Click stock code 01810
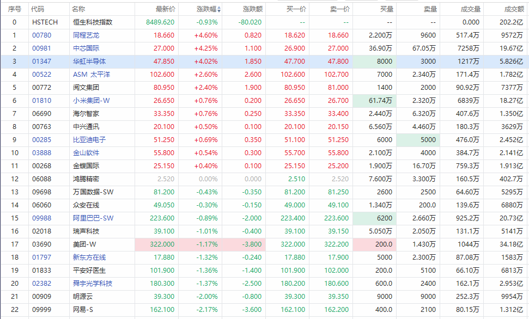This screenshot has width=529, height=319. tap(42, 101)
